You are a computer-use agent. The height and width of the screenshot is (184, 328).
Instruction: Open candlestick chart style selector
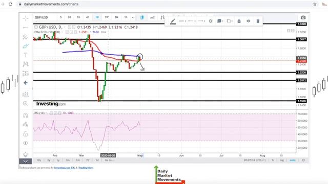142,17
